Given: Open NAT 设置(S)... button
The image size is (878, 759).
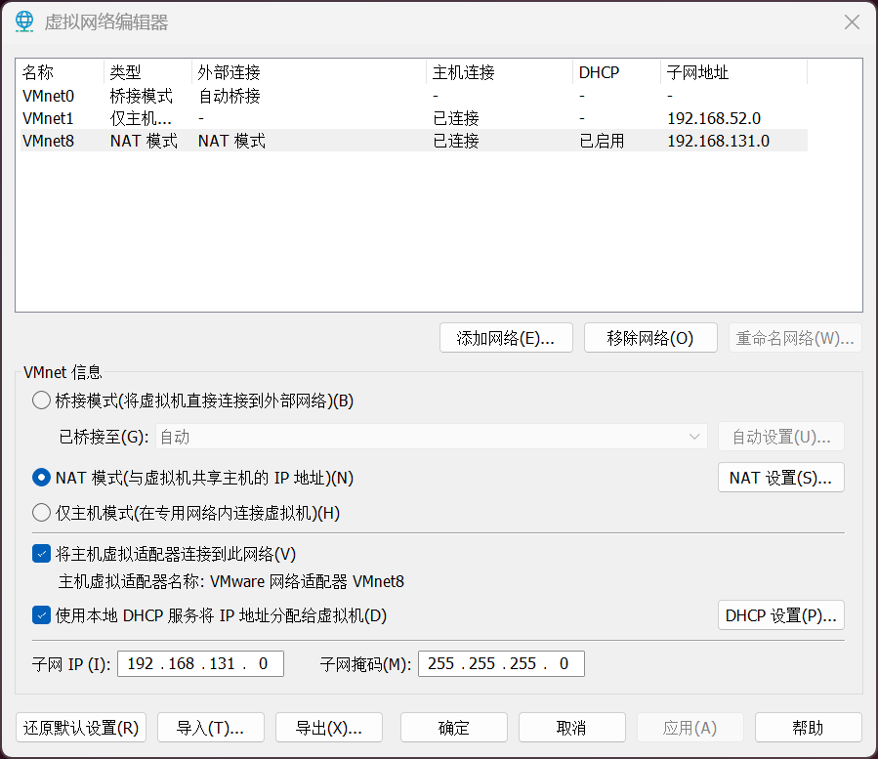Looking at the screenshot, I should [x=781, y=478].
